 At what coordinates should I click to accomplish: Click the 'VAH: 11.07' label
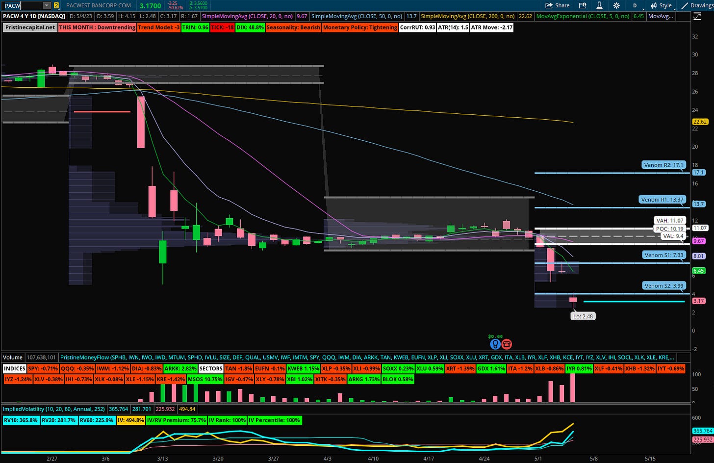pyautogui.click(x=669, y=221)
